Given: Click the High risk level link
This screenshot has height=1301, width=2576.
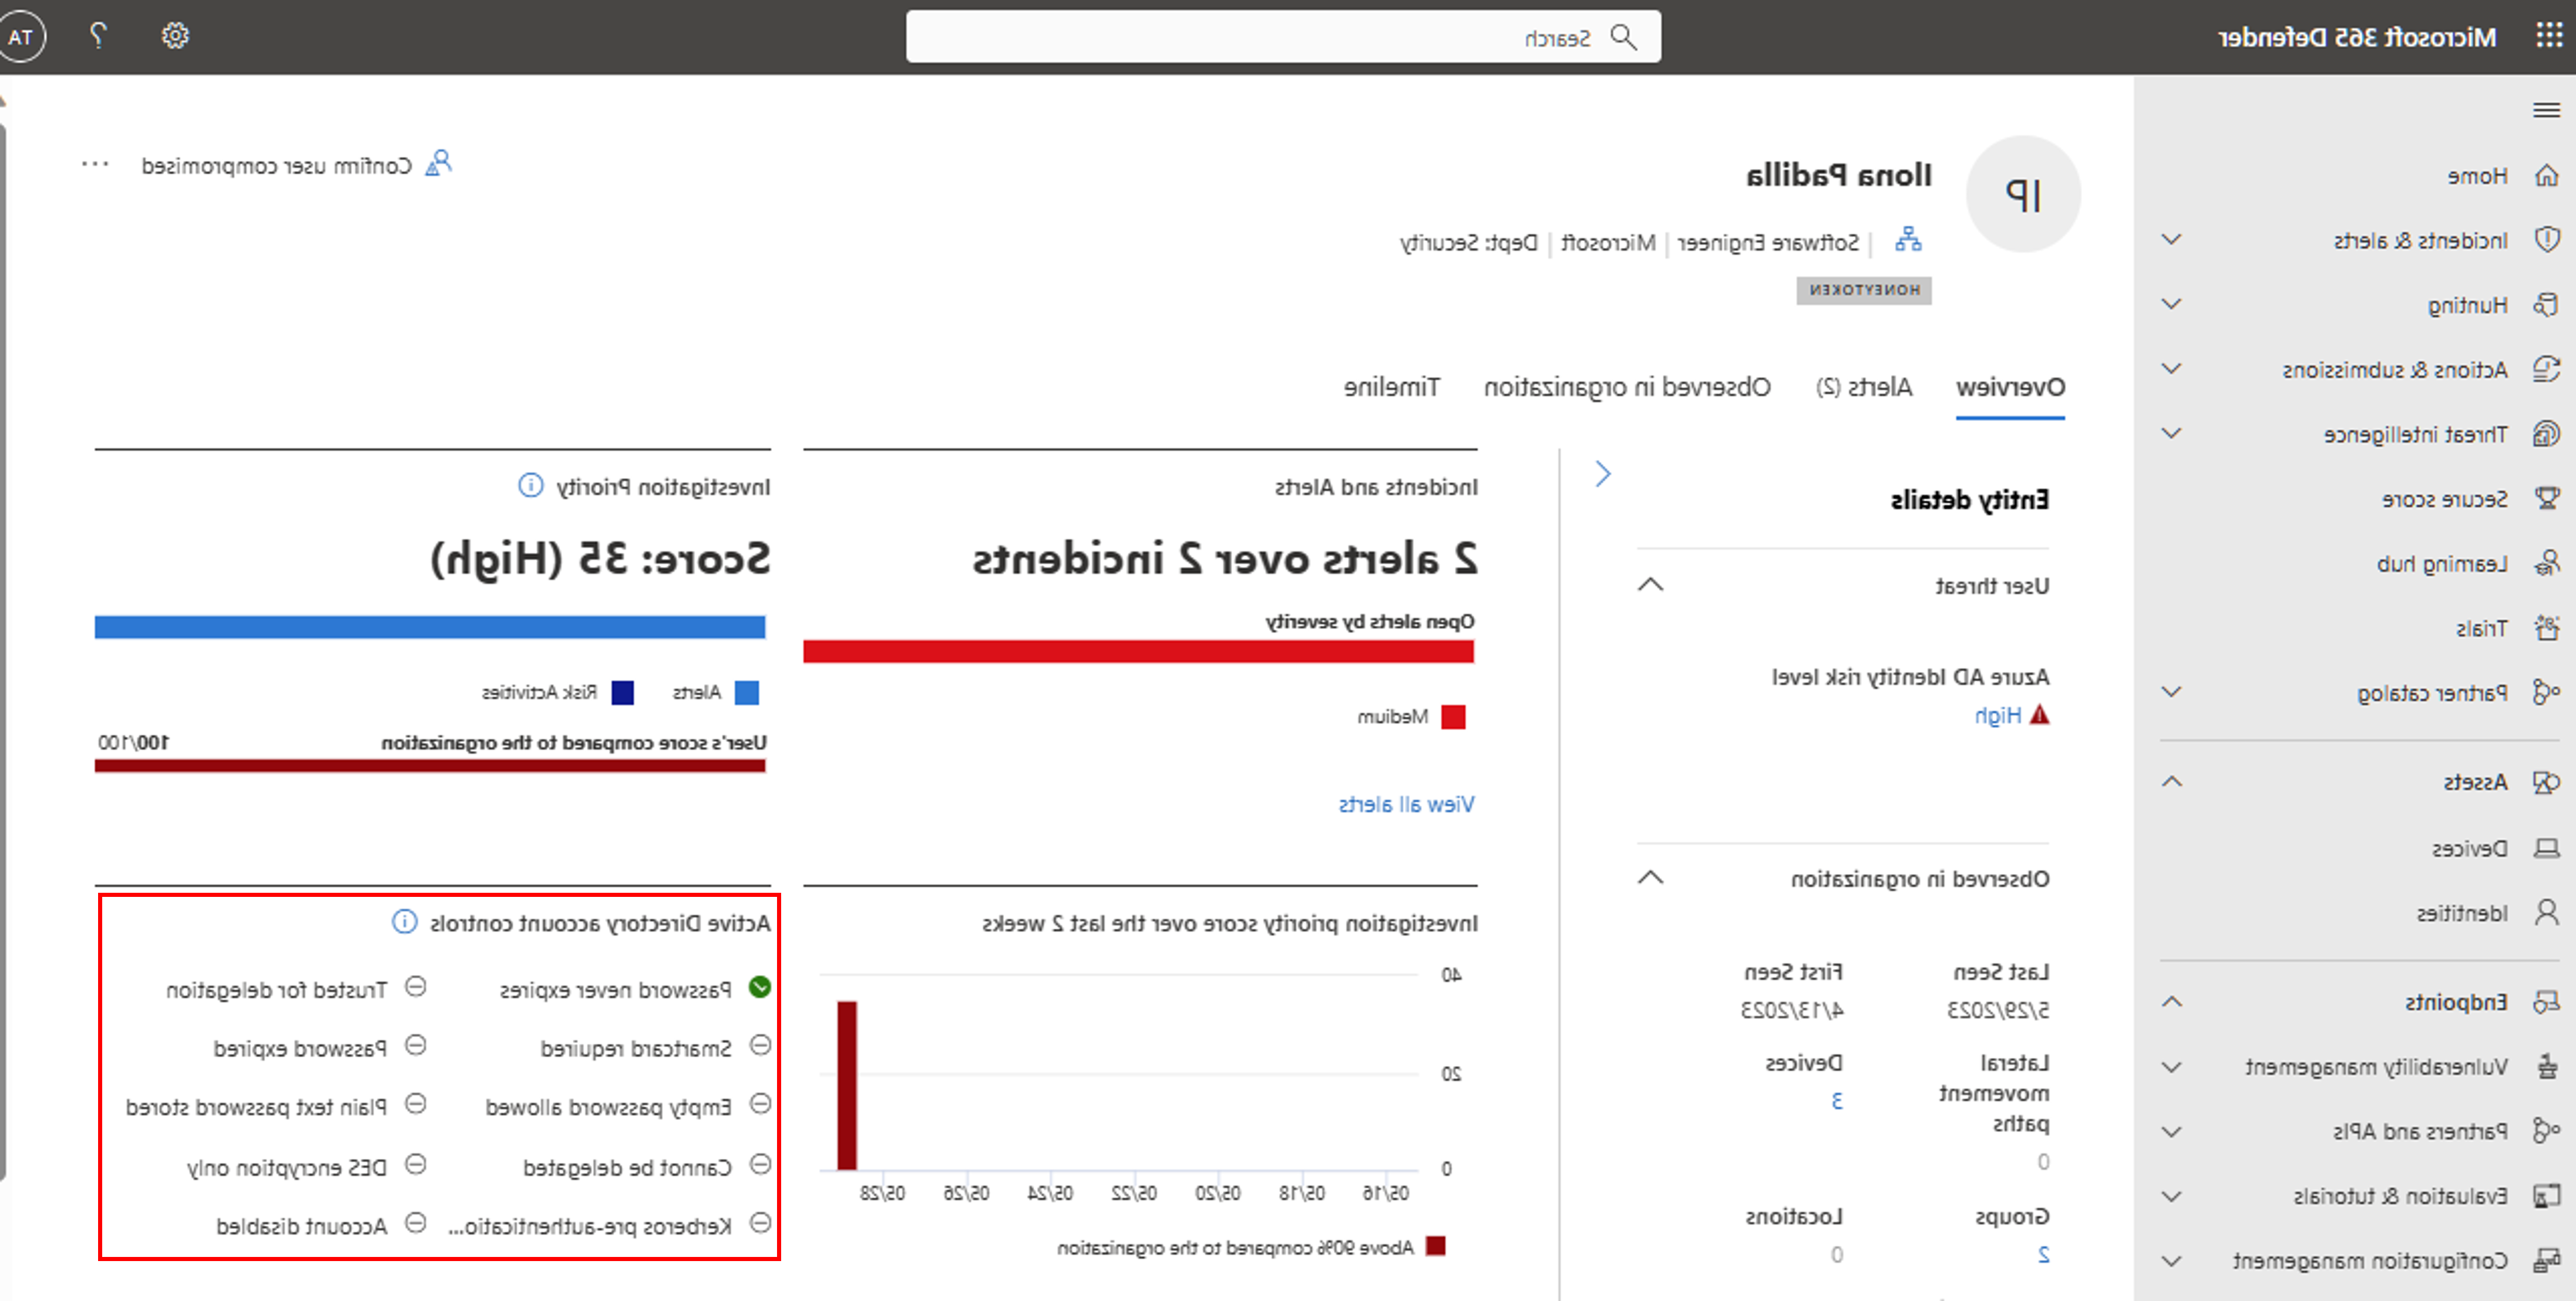Looking at the screenshot, I should [x=1998, y=715].
